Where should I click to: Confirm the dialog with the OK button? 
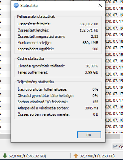click(x=89, y=135)
